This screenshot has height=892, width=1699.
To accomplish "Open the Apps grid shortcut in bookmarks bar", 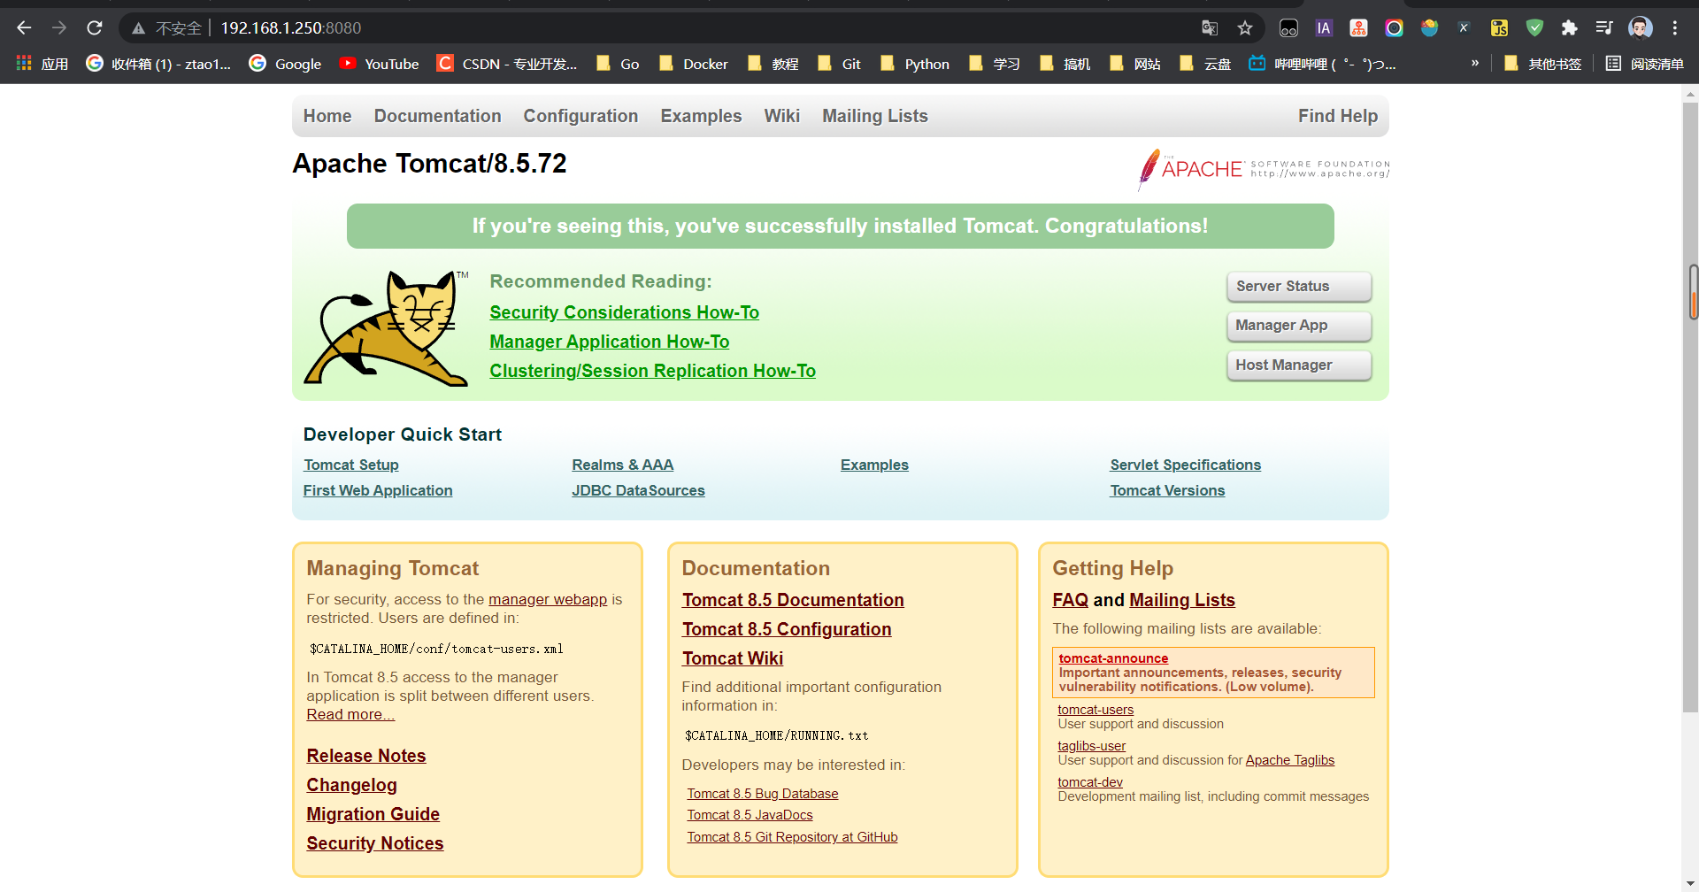I will [42, 64].
